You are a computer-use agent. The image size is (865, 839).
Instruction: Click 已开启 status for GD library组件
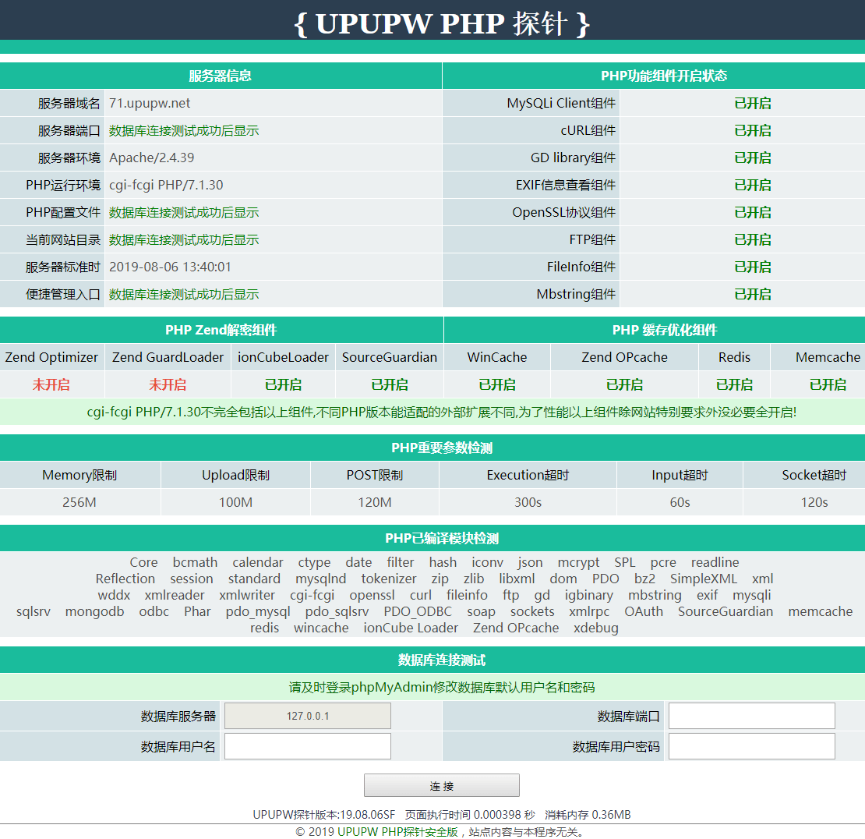pos(753,158)
